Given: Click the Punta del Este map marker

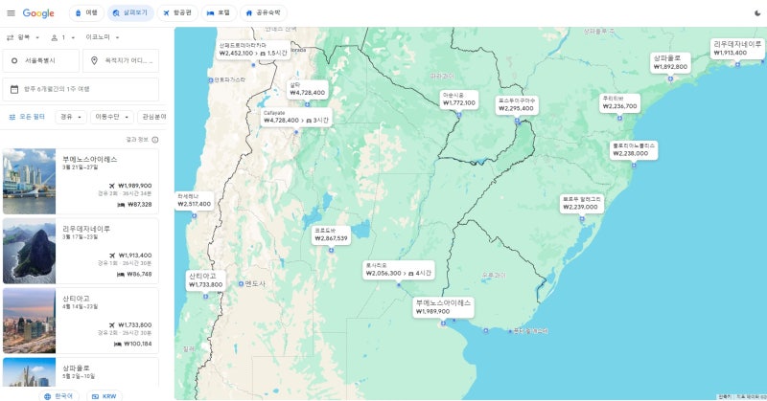Looking at the screenshot, I should coord(510,331).
